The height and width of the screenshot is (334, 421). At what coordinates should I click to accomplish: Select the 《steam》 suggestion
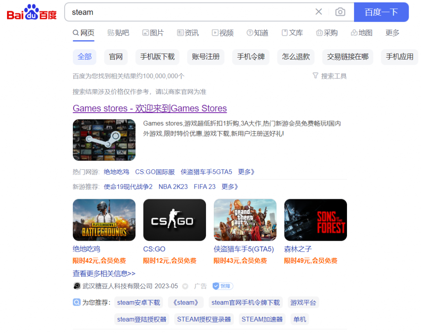pos(186,303)
